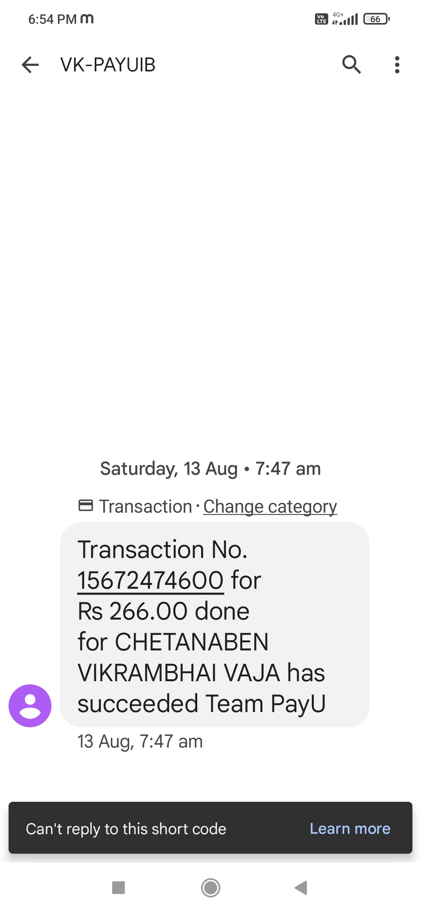Viewport: 421px width, 913px height.
Task: Open the three-dot more options menu
Action: click(x=397, y=65)
